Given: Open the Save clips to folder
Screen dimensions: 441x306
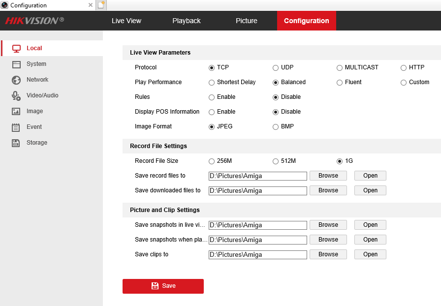Looking at the screenshot, I should (370, 254).
